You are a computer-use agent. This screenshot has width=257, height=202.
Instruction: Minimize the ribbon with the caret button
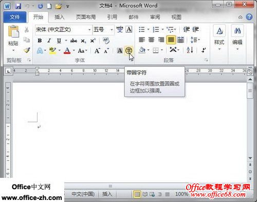click(x=241, y=17)
